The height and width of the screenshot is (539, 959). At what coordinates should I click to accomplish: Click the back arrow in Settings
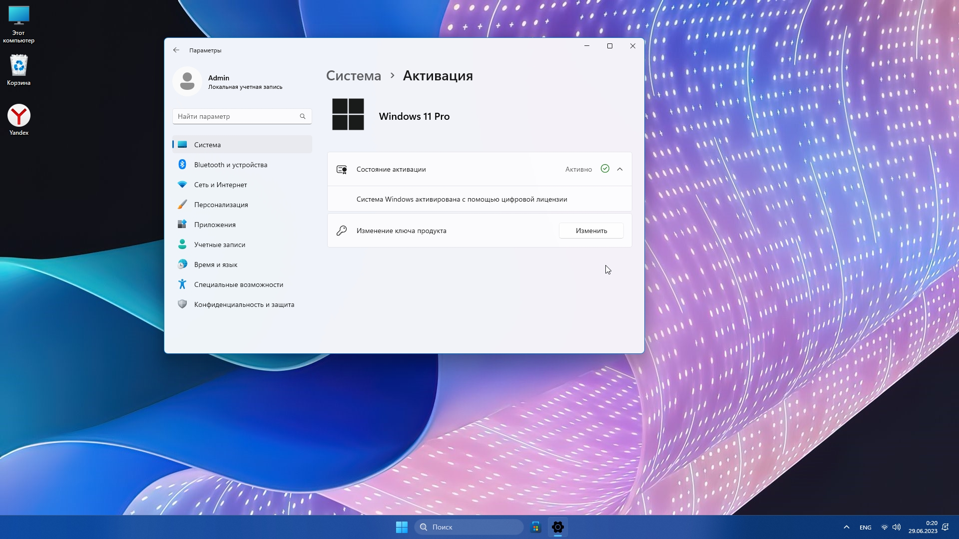click(176, 50)
